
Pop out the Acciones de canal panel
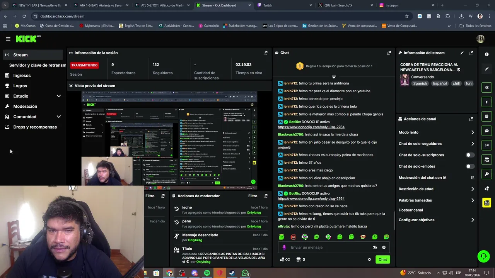click(471, 119)
